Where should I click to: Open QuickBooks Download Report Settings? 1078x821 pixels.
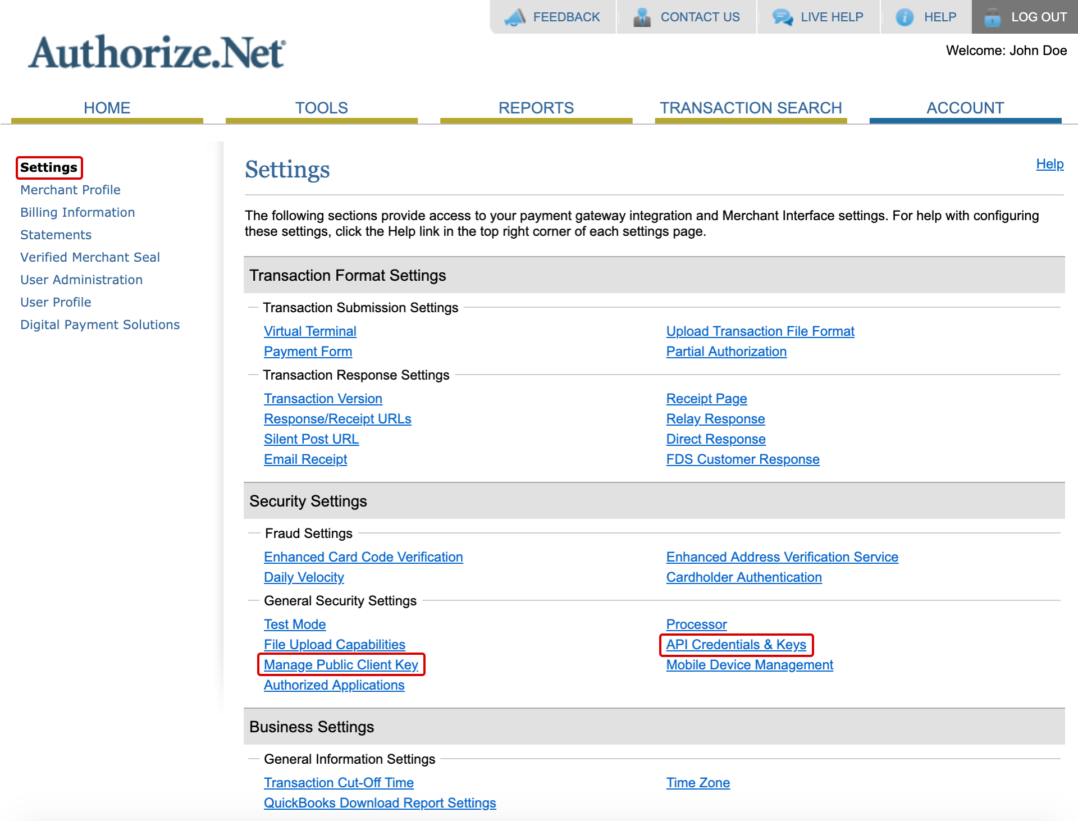point(380,802)
